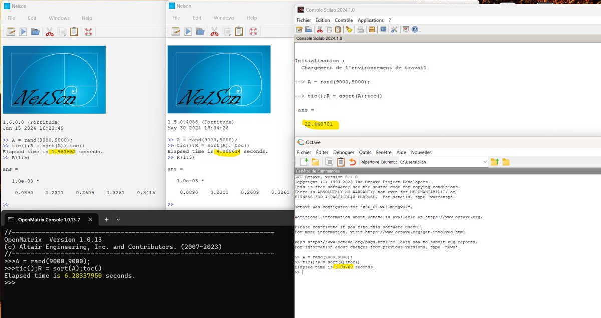Open Edit menu in left Nelson window
The height and width of the screenshot is (318, 601).
(32, 18)
